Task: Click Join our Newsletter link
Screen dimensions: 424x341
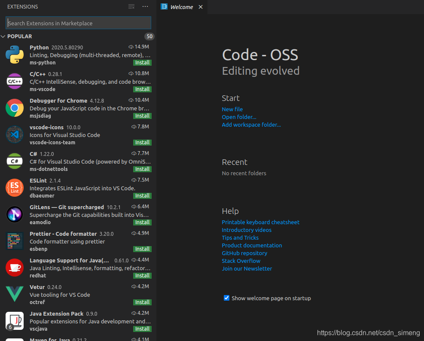Action: tap(247, 269)
